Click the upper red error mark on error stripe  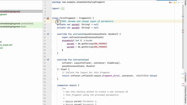(183, 30)
